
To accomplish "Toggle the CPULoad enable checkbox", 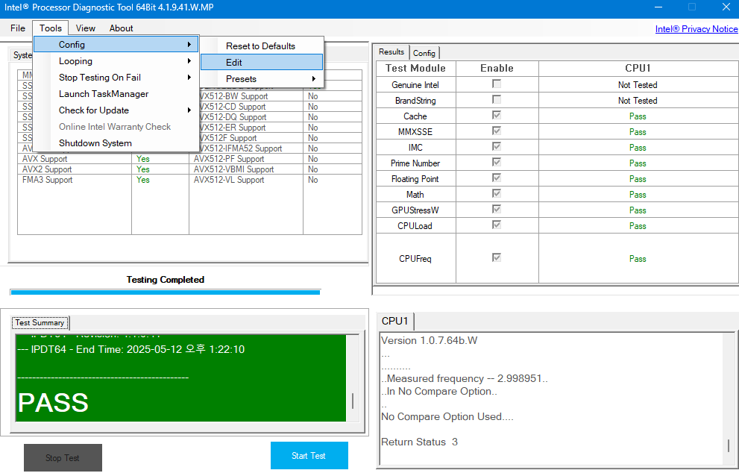I will point(497,225).
